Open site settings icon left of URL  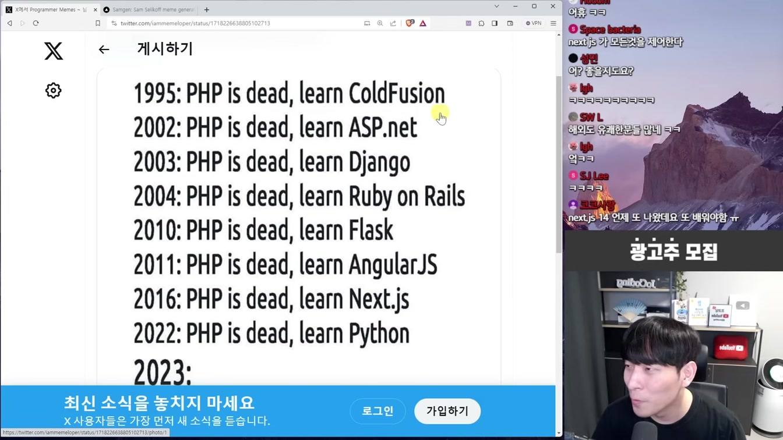click(114, 23)
